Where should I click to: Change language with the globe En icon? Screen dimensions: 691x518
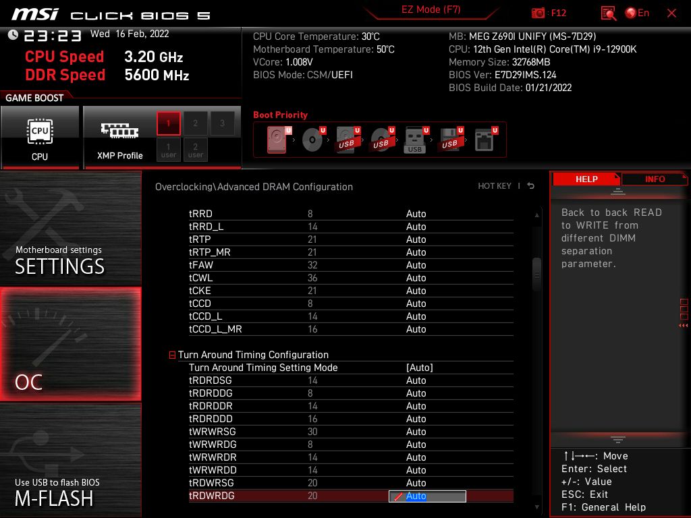click(x=637, y=13)
